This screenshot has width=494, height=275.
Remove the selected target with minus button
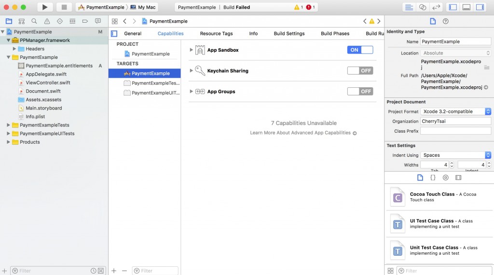coord(124,271)
